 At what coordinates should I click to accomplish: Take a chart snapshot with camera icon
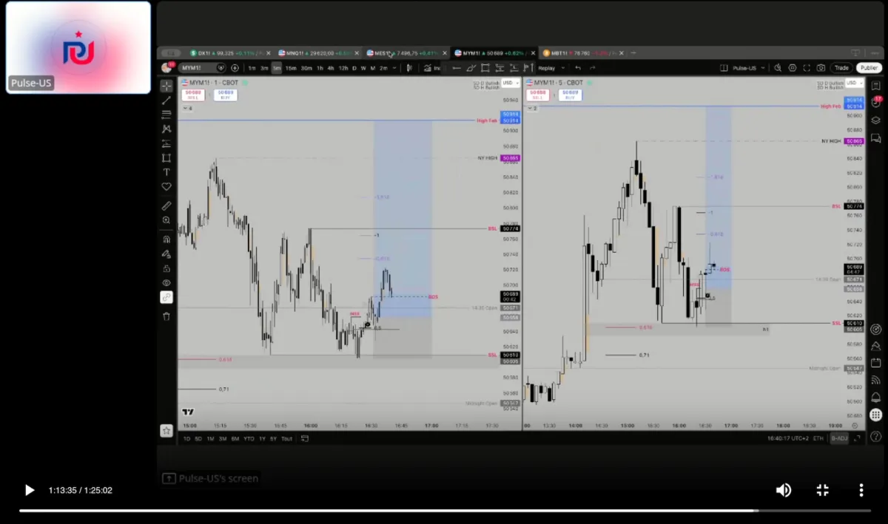821,68
